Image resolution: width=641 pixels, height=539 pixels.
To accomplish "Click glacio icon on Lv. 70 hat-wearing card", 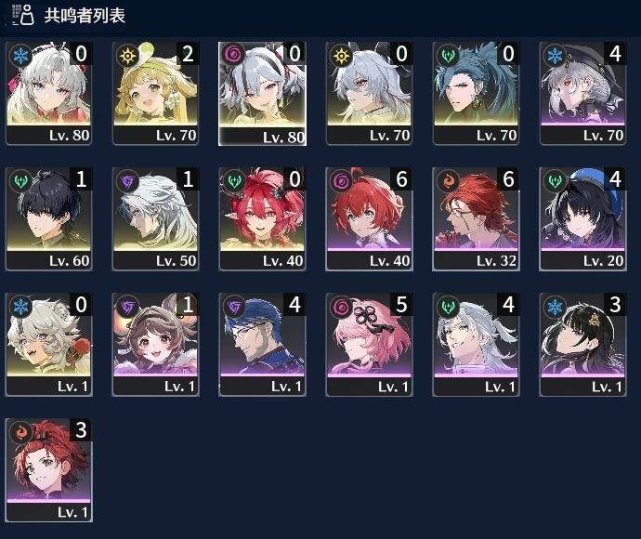I will (x=556, y=56).
